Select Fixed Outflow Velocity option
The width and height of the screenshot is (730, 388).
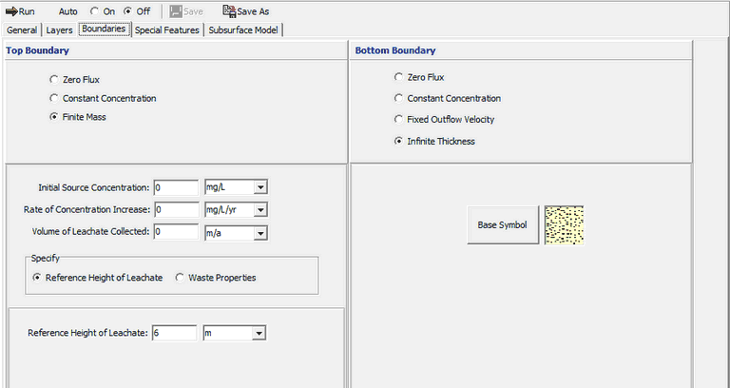coord(398,120)
